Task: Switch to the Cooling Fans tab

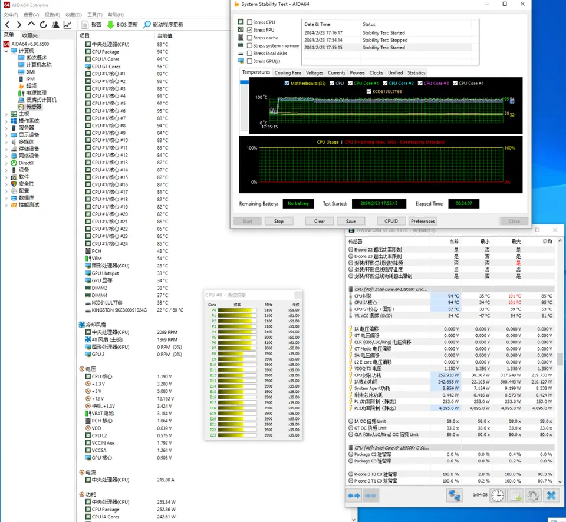Action: point(288,73)
